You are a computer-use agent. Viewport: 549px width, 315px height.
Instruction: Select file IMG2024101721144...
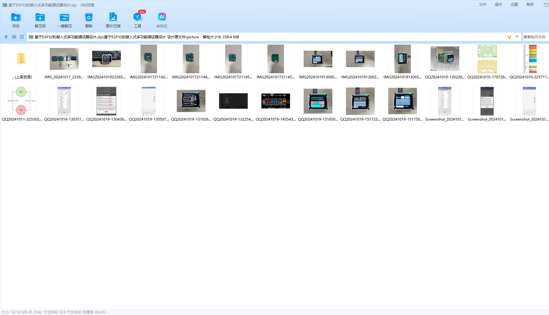[191, 62]
